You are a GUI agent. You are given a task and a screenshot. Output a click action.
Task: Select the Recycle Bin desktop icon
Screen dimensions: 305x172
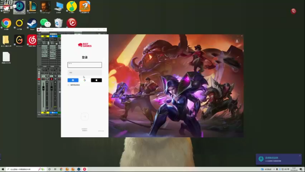58,23
